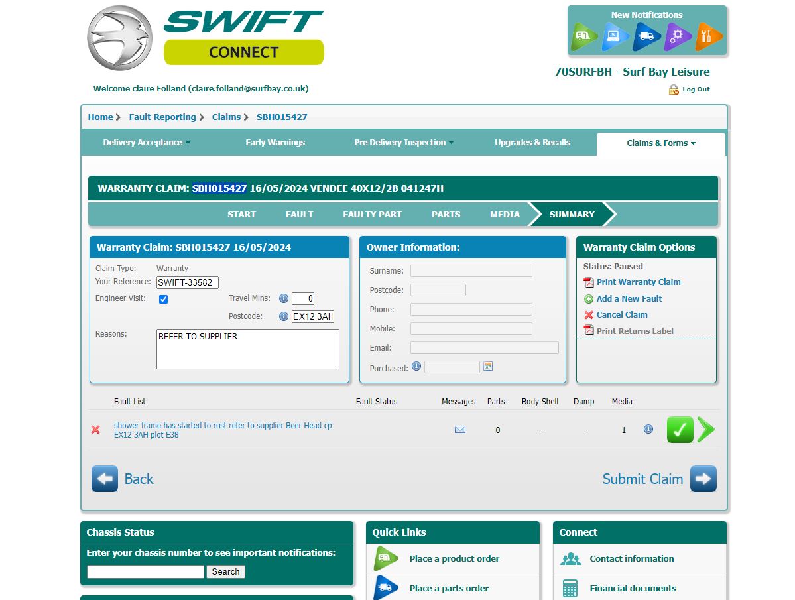Click the owner Email input field
The image size is (795, 600).
click(485, 347)
